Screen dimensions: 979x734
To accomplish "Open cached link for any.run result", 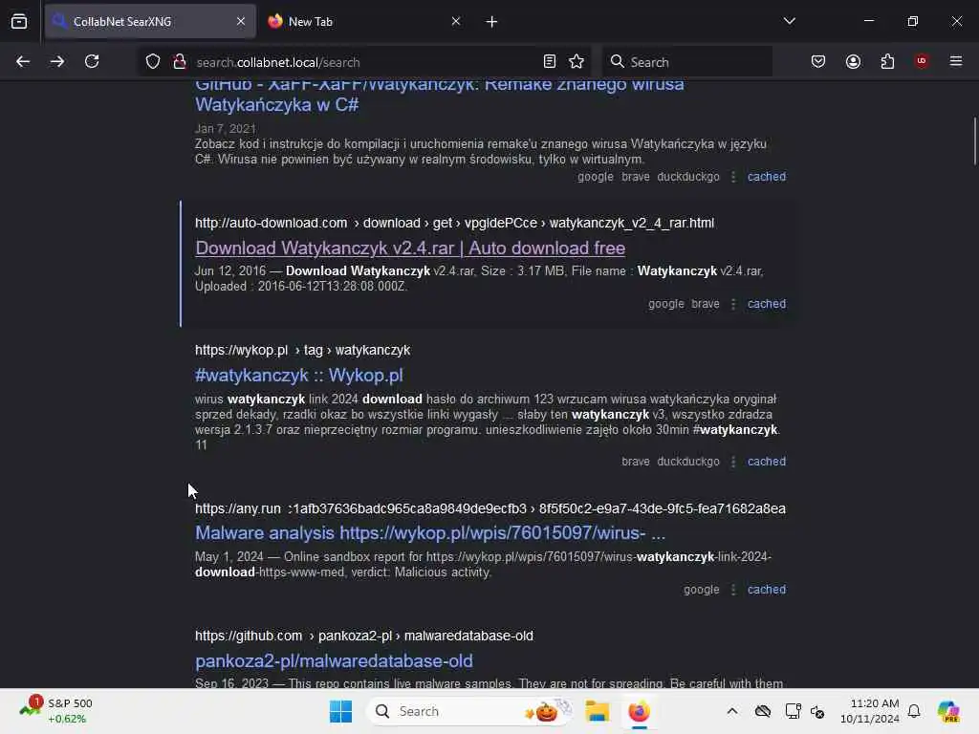I will click(x=767, y=590).
